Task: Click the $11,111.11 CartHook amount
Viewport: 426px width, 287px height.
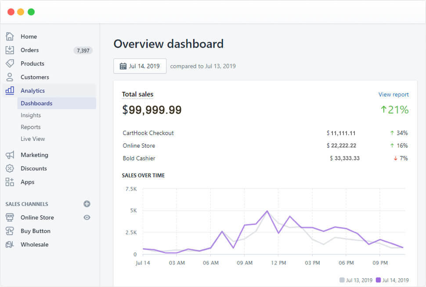Action: click(x=341, y=133)
